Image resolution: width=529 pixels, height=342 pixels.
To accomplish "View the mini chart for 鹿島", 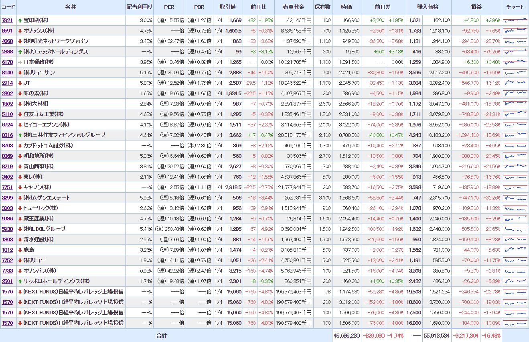I will click(x=515, y=250).
